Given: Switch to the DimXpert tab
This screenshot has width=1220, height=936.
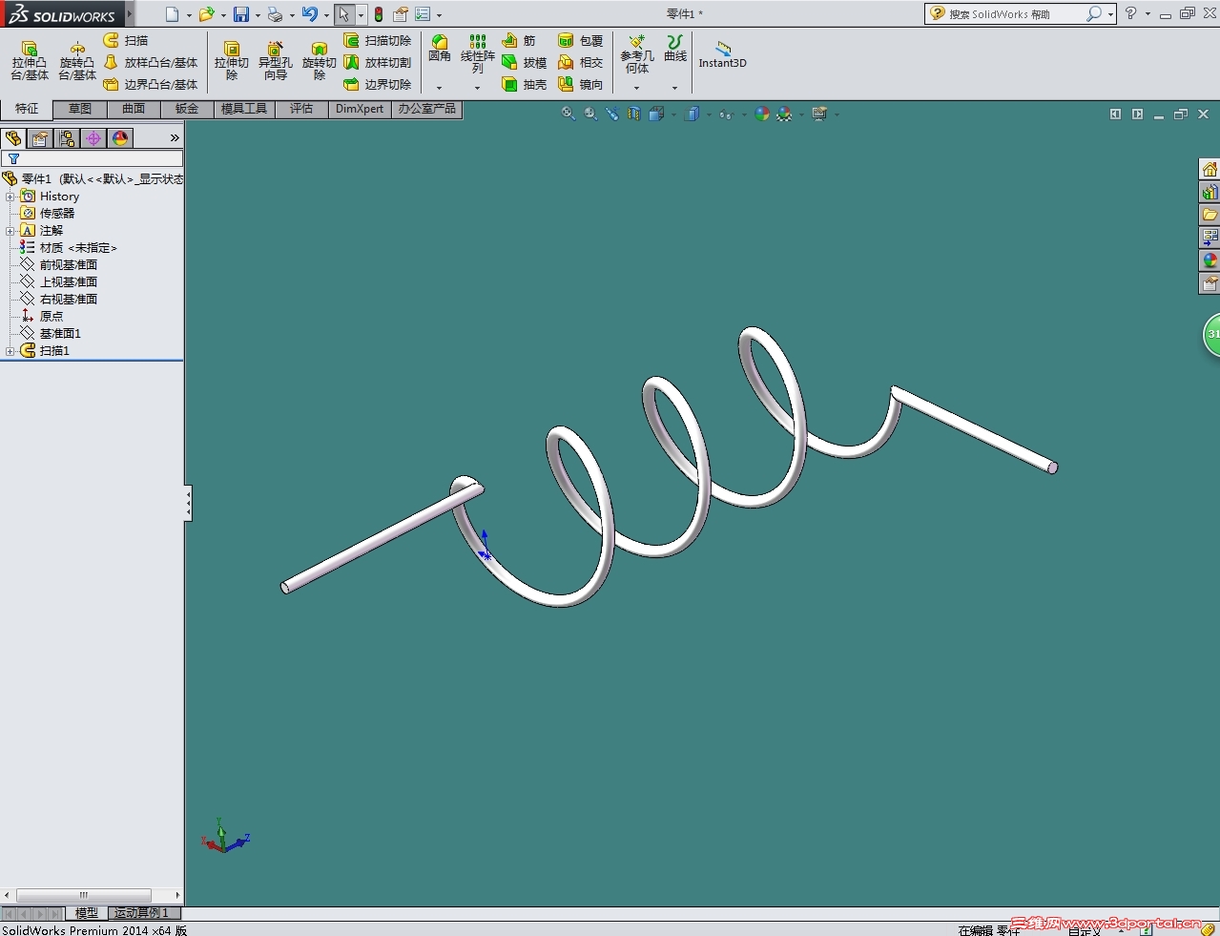Looking at the screenshot, I should (x=360, y=109).
